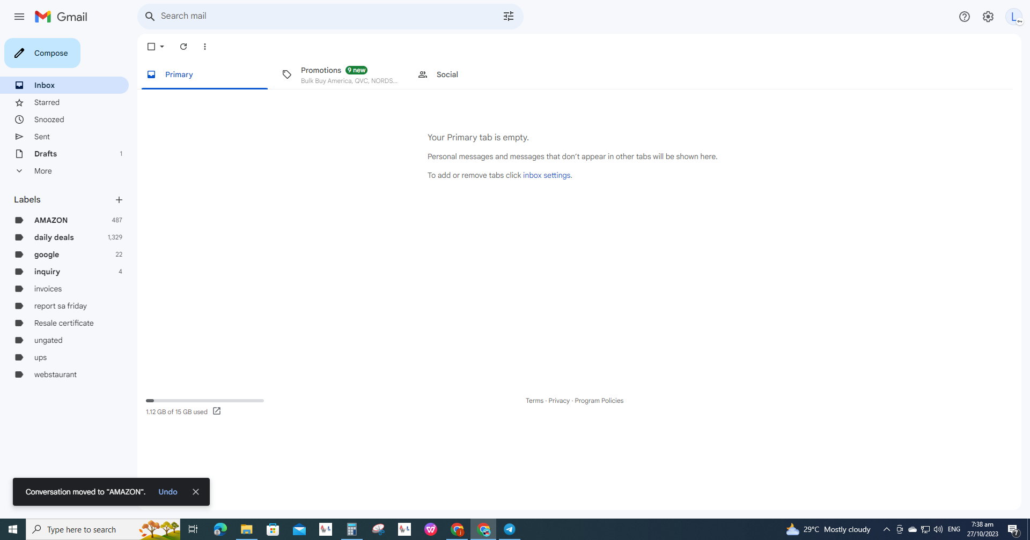This screenshot has width=1030, height=540.
Task: Open the volume speaker icon in tray
Action: 938,529
